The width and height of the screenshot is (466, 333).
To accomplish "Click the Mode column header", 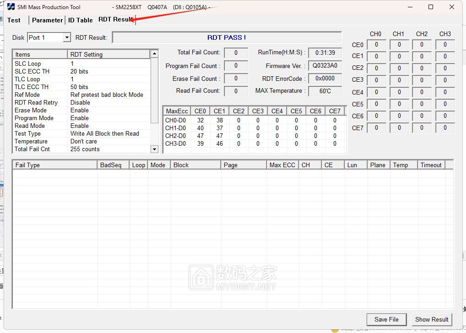I will pos(159,165).
